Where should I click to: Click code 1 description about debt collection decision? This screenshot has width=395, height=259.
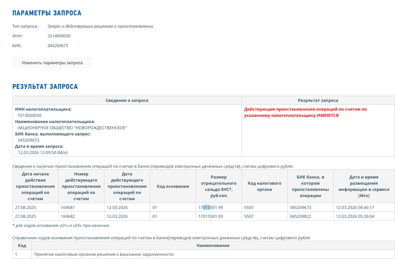coord(104,254)
